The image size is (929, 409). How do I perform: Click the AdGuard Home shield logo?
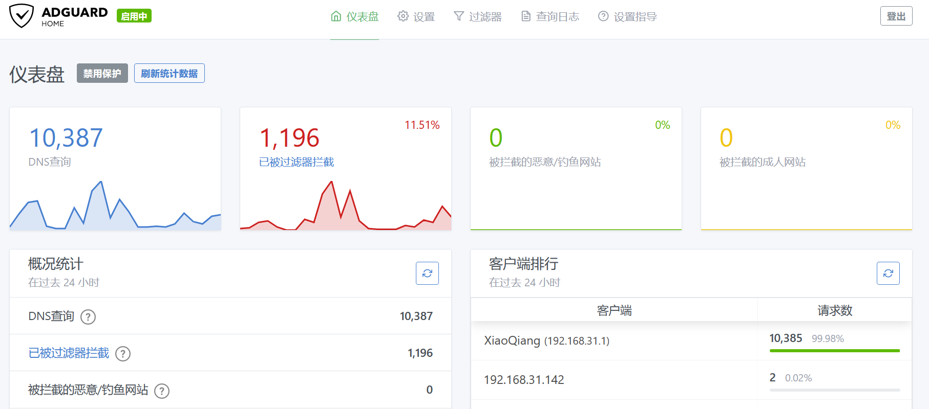(22, 16)
